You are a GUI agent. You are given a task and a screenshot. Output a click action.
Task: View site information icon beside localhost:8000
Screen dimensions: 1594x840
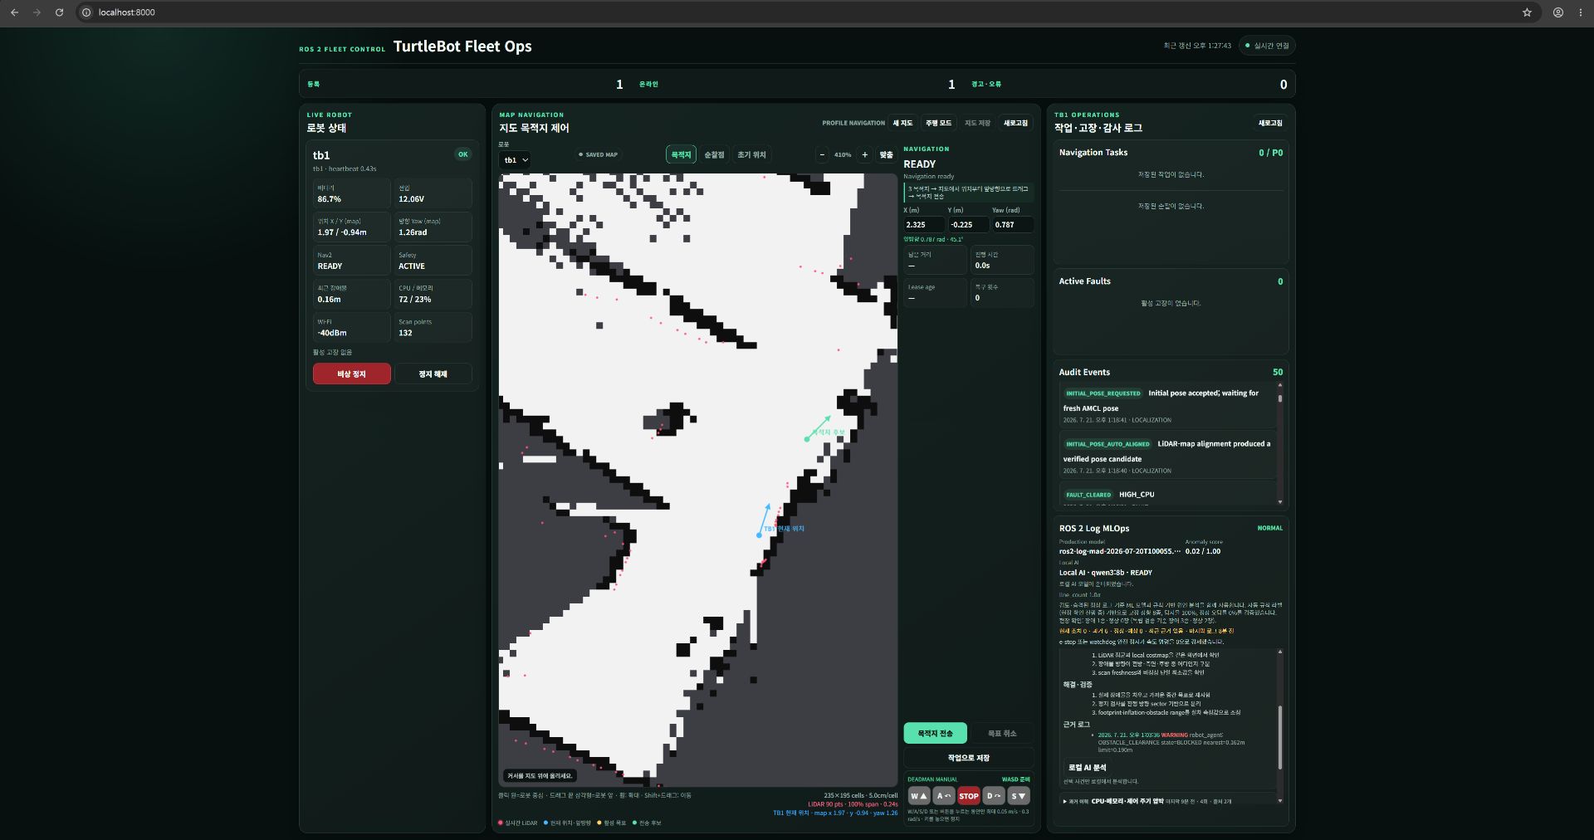[x=86, y=12]
